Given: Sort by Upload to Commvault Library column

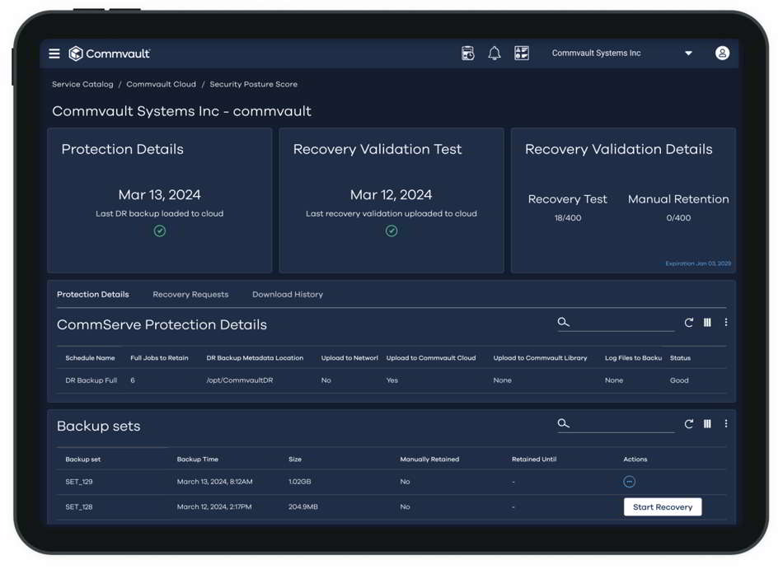Looking at the screenshot, I should coord(541,358).
